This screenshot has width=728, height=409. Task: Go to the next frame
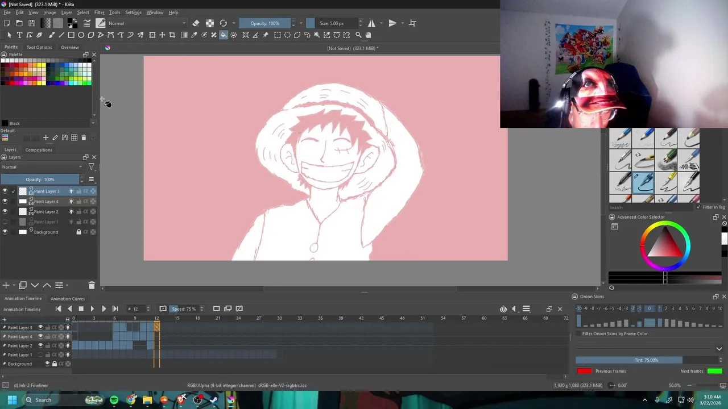(104, 309)
